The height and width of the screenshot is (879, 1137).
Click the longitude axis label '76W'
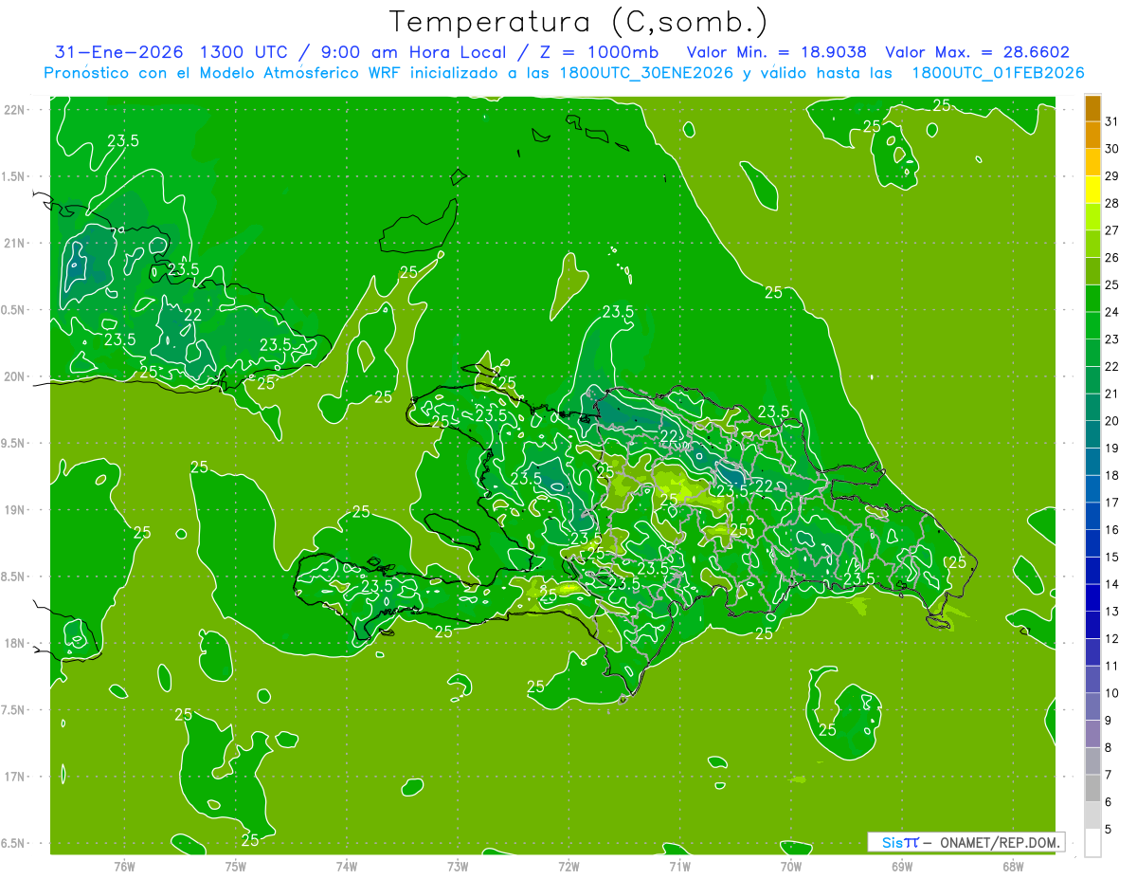[x=124, y=866]
